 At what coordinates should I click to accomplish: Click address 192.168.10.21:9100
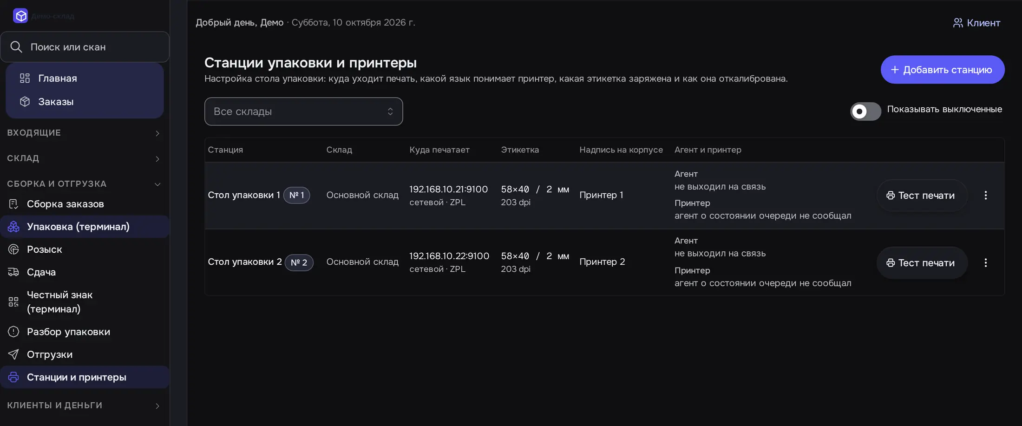(x=448, y=189)
